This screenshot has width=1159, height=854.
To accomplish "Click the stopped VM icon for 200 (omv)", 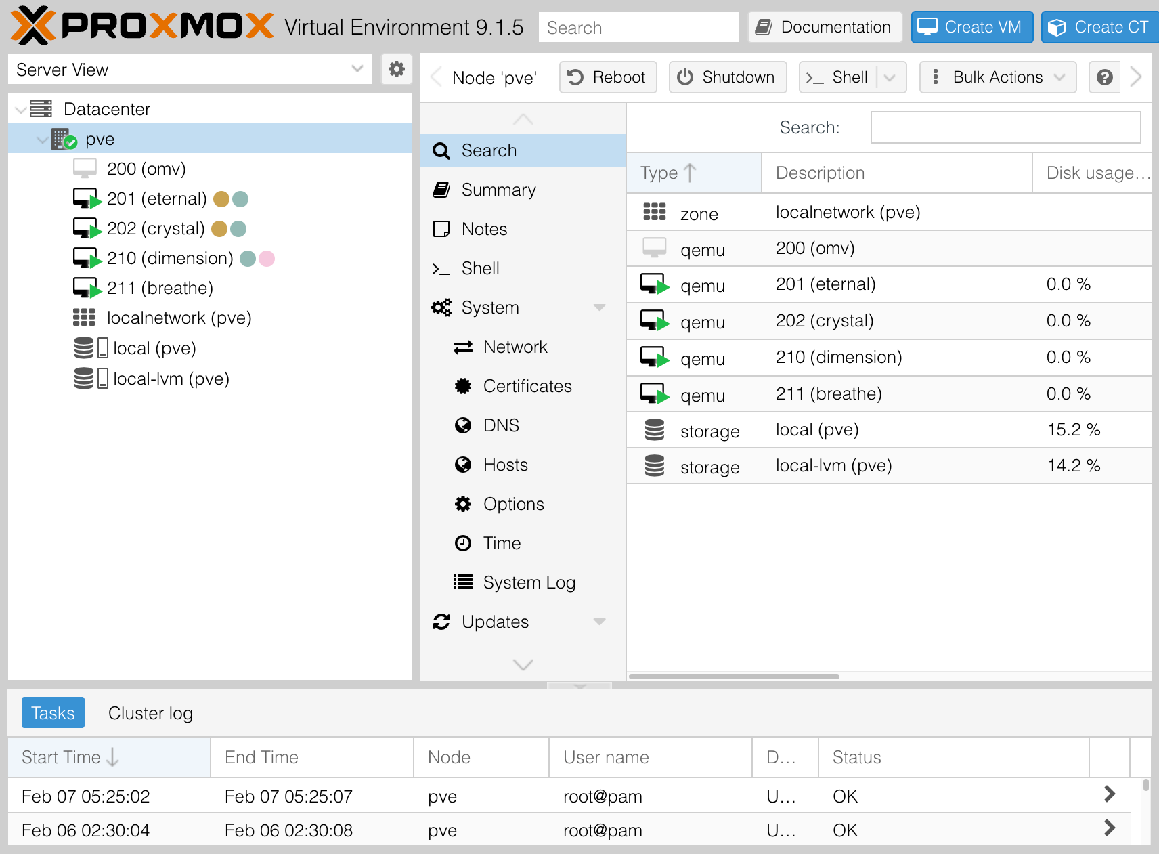I will tap(85, 169).
